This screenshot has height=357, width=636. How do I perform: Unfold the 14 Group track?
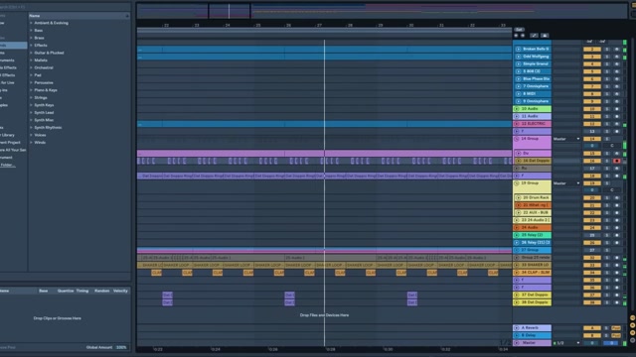pyautogui.click(x=517, y=139)
